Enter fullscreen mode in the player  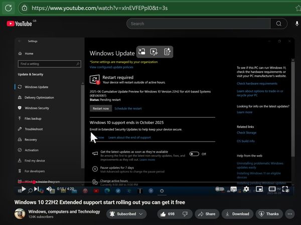click(x=285, y=189)
